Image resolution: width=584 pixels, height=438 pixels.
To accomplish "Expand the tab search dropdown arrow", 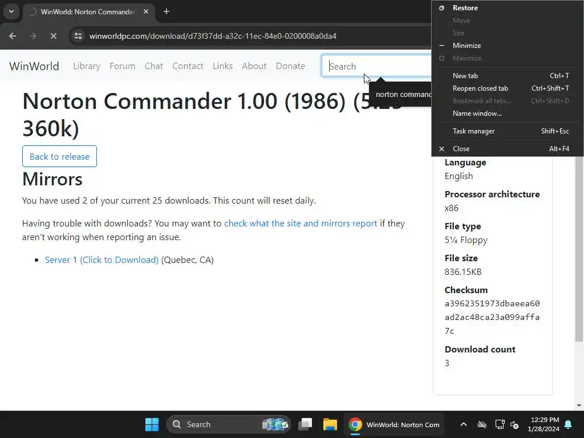I will point(11,11).
